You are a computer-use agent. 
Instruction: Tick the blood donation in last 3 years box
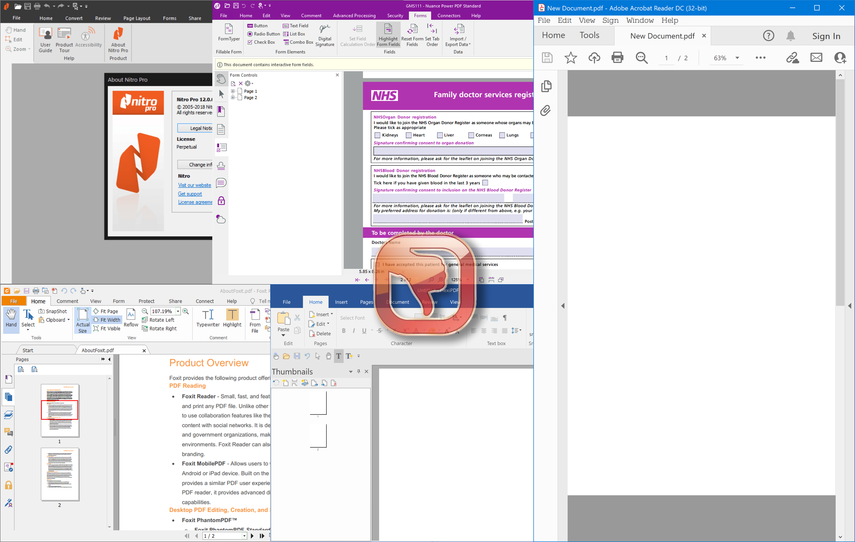pyautogui.click(x=485, y=182)
